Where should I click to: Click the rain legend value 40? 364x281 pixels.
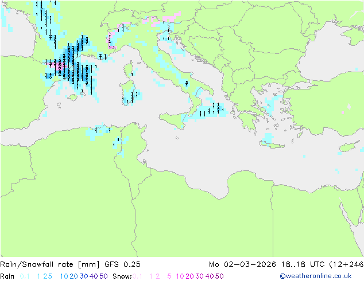[94, 276]
